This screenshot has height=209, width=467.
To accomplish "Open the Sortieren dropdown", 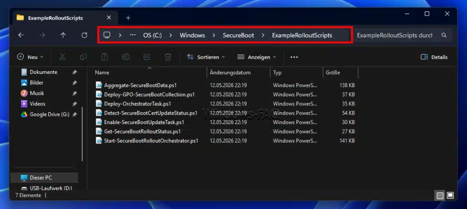I will pos(206,57).
